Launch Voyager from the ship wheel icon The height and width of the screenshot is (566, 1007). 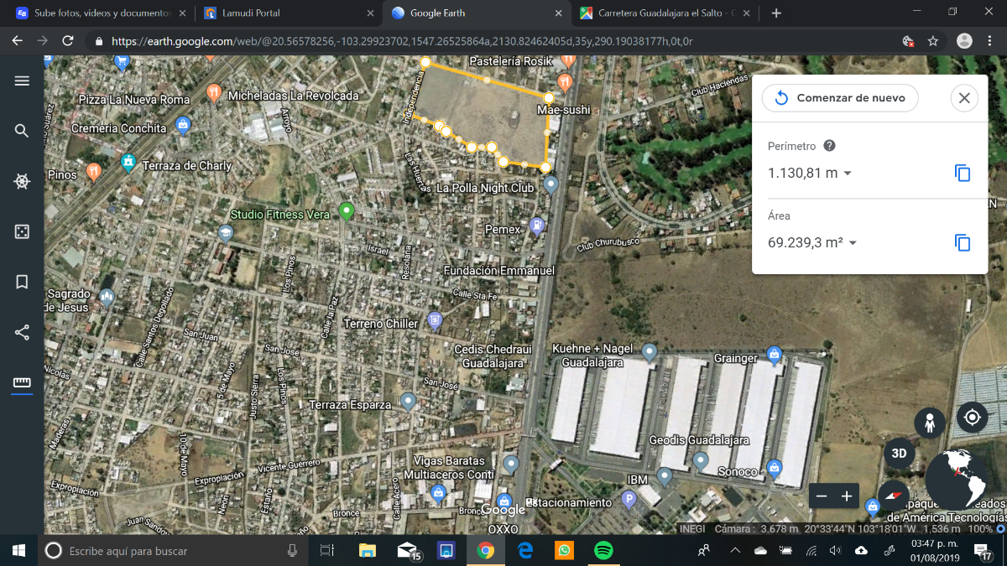22,181
